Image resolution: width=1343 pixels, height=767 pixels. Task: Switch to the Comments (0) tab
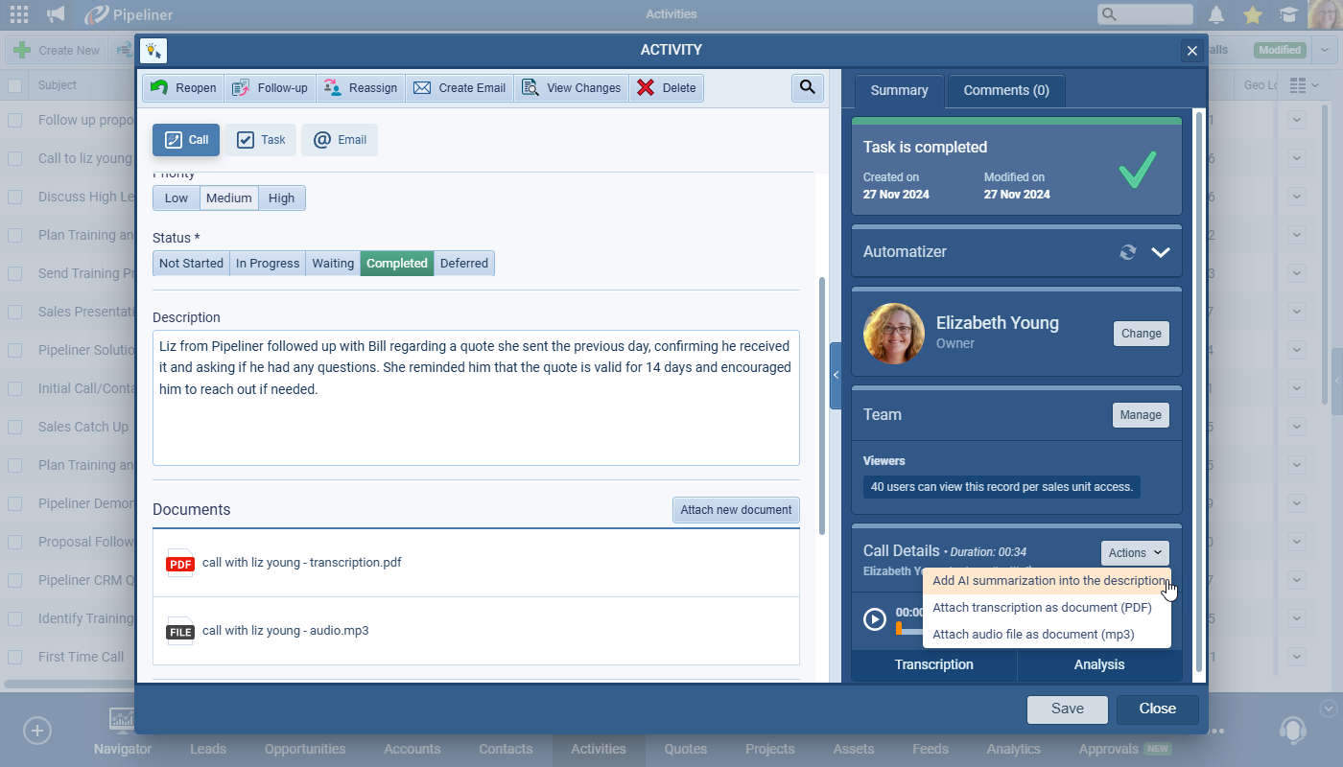[x=1006, y=91]
